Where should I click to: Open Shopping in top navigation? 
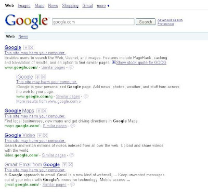[x=70, y=6]
